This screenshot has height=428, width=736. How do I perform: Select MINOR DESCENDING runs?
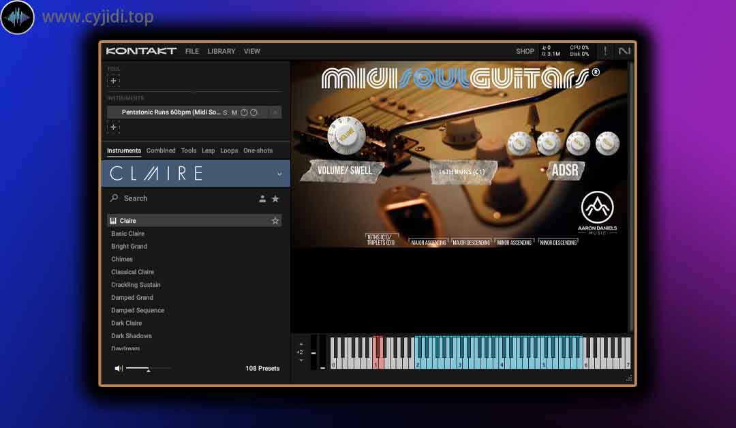tap(558, 242)
